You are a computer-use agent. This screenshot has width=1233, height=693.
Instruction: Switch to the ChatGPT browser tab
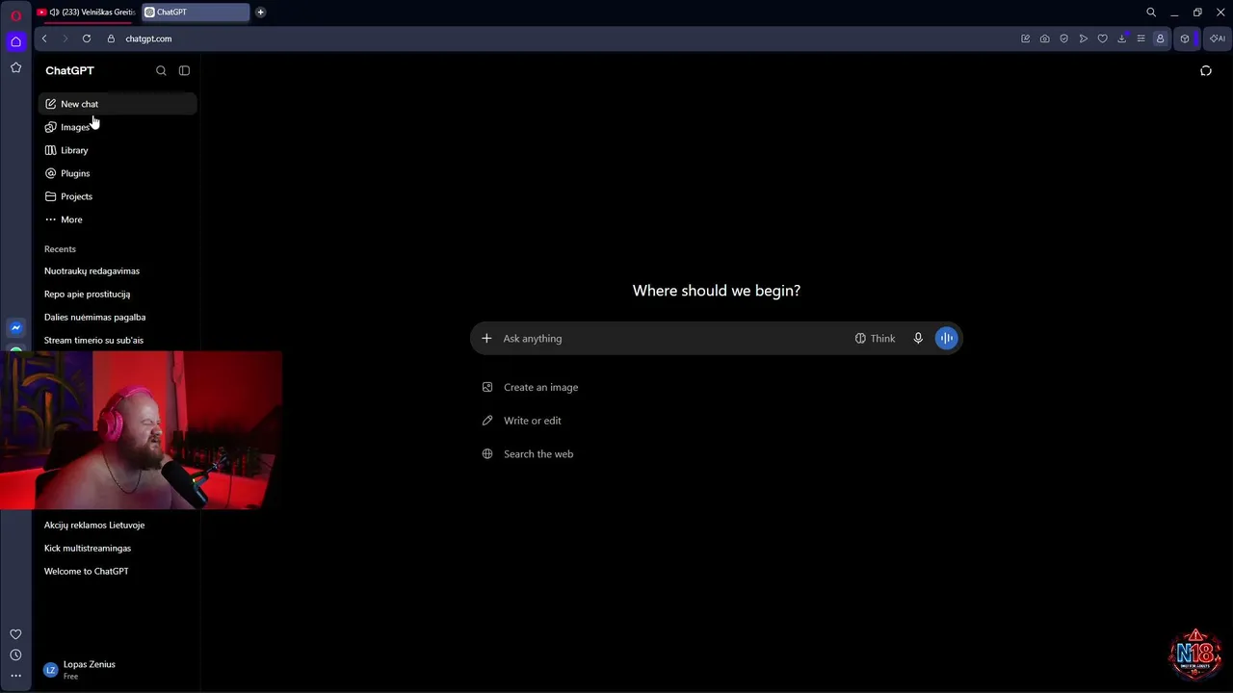tap(196, 13)
